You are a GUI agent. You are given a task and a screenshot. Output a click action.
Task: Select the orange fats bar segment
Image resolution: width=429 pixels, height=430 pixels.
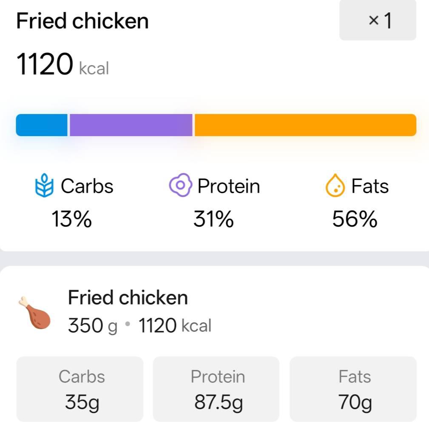(x=305, y=125)
